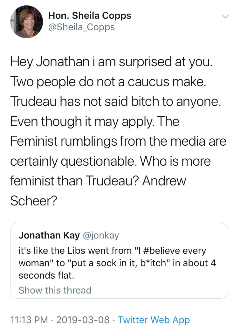This screenshot has width=234, height=332.
Task: Click the 'Feminist rumblings from the media' line
Action: pyautogui.click(x=118, y=141)
